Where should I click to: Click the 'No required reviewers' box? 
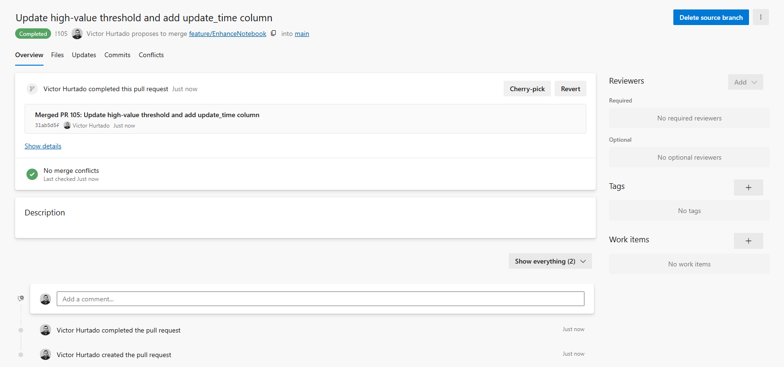[x=689, y=118]
